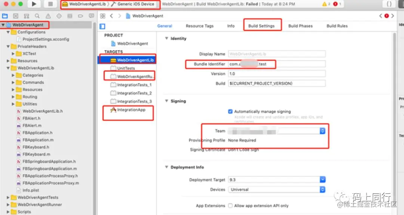Click the code braces editor button
The height and width of the screenshot is (215, 404).
389,4
